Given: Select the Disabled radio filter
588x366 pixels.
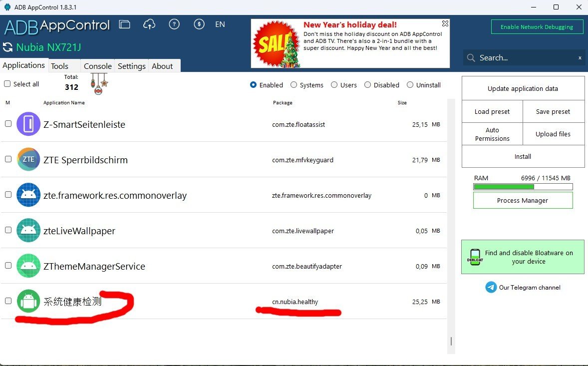Looking at the screenshot, I should click(368, 85).
